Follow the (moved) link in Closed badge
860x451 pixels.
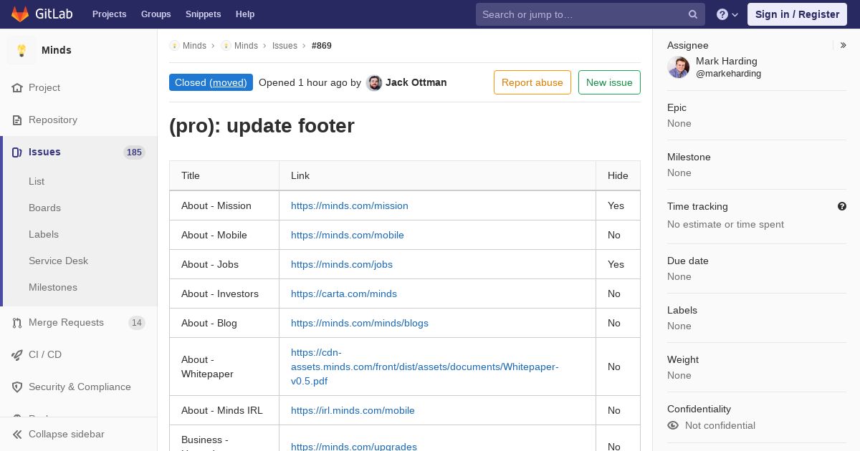(x=228, y=82)
